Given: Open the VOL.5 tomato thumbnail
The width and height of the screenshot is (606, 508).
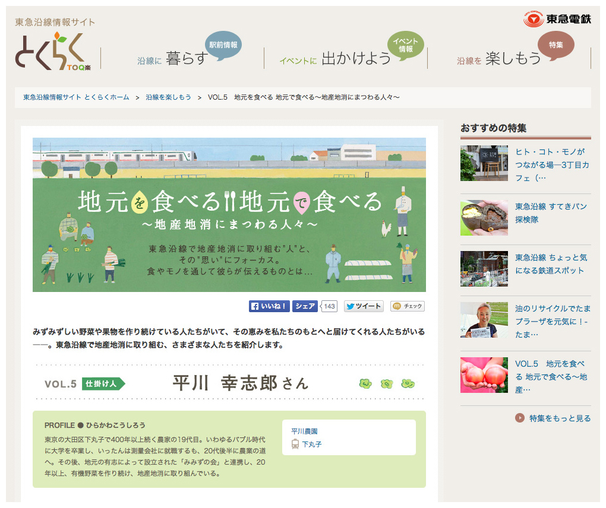Looking at the screenshot, I should [484, 375].
